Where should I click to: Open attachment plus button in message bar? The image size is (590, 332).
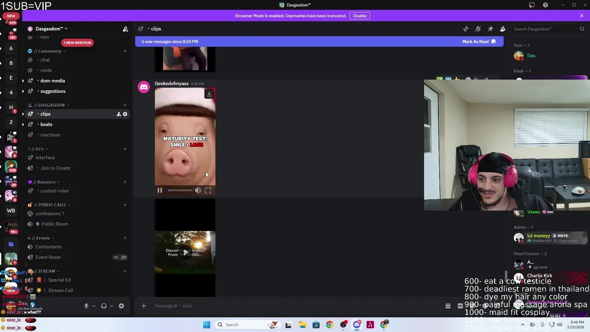[x=144, y=306]
